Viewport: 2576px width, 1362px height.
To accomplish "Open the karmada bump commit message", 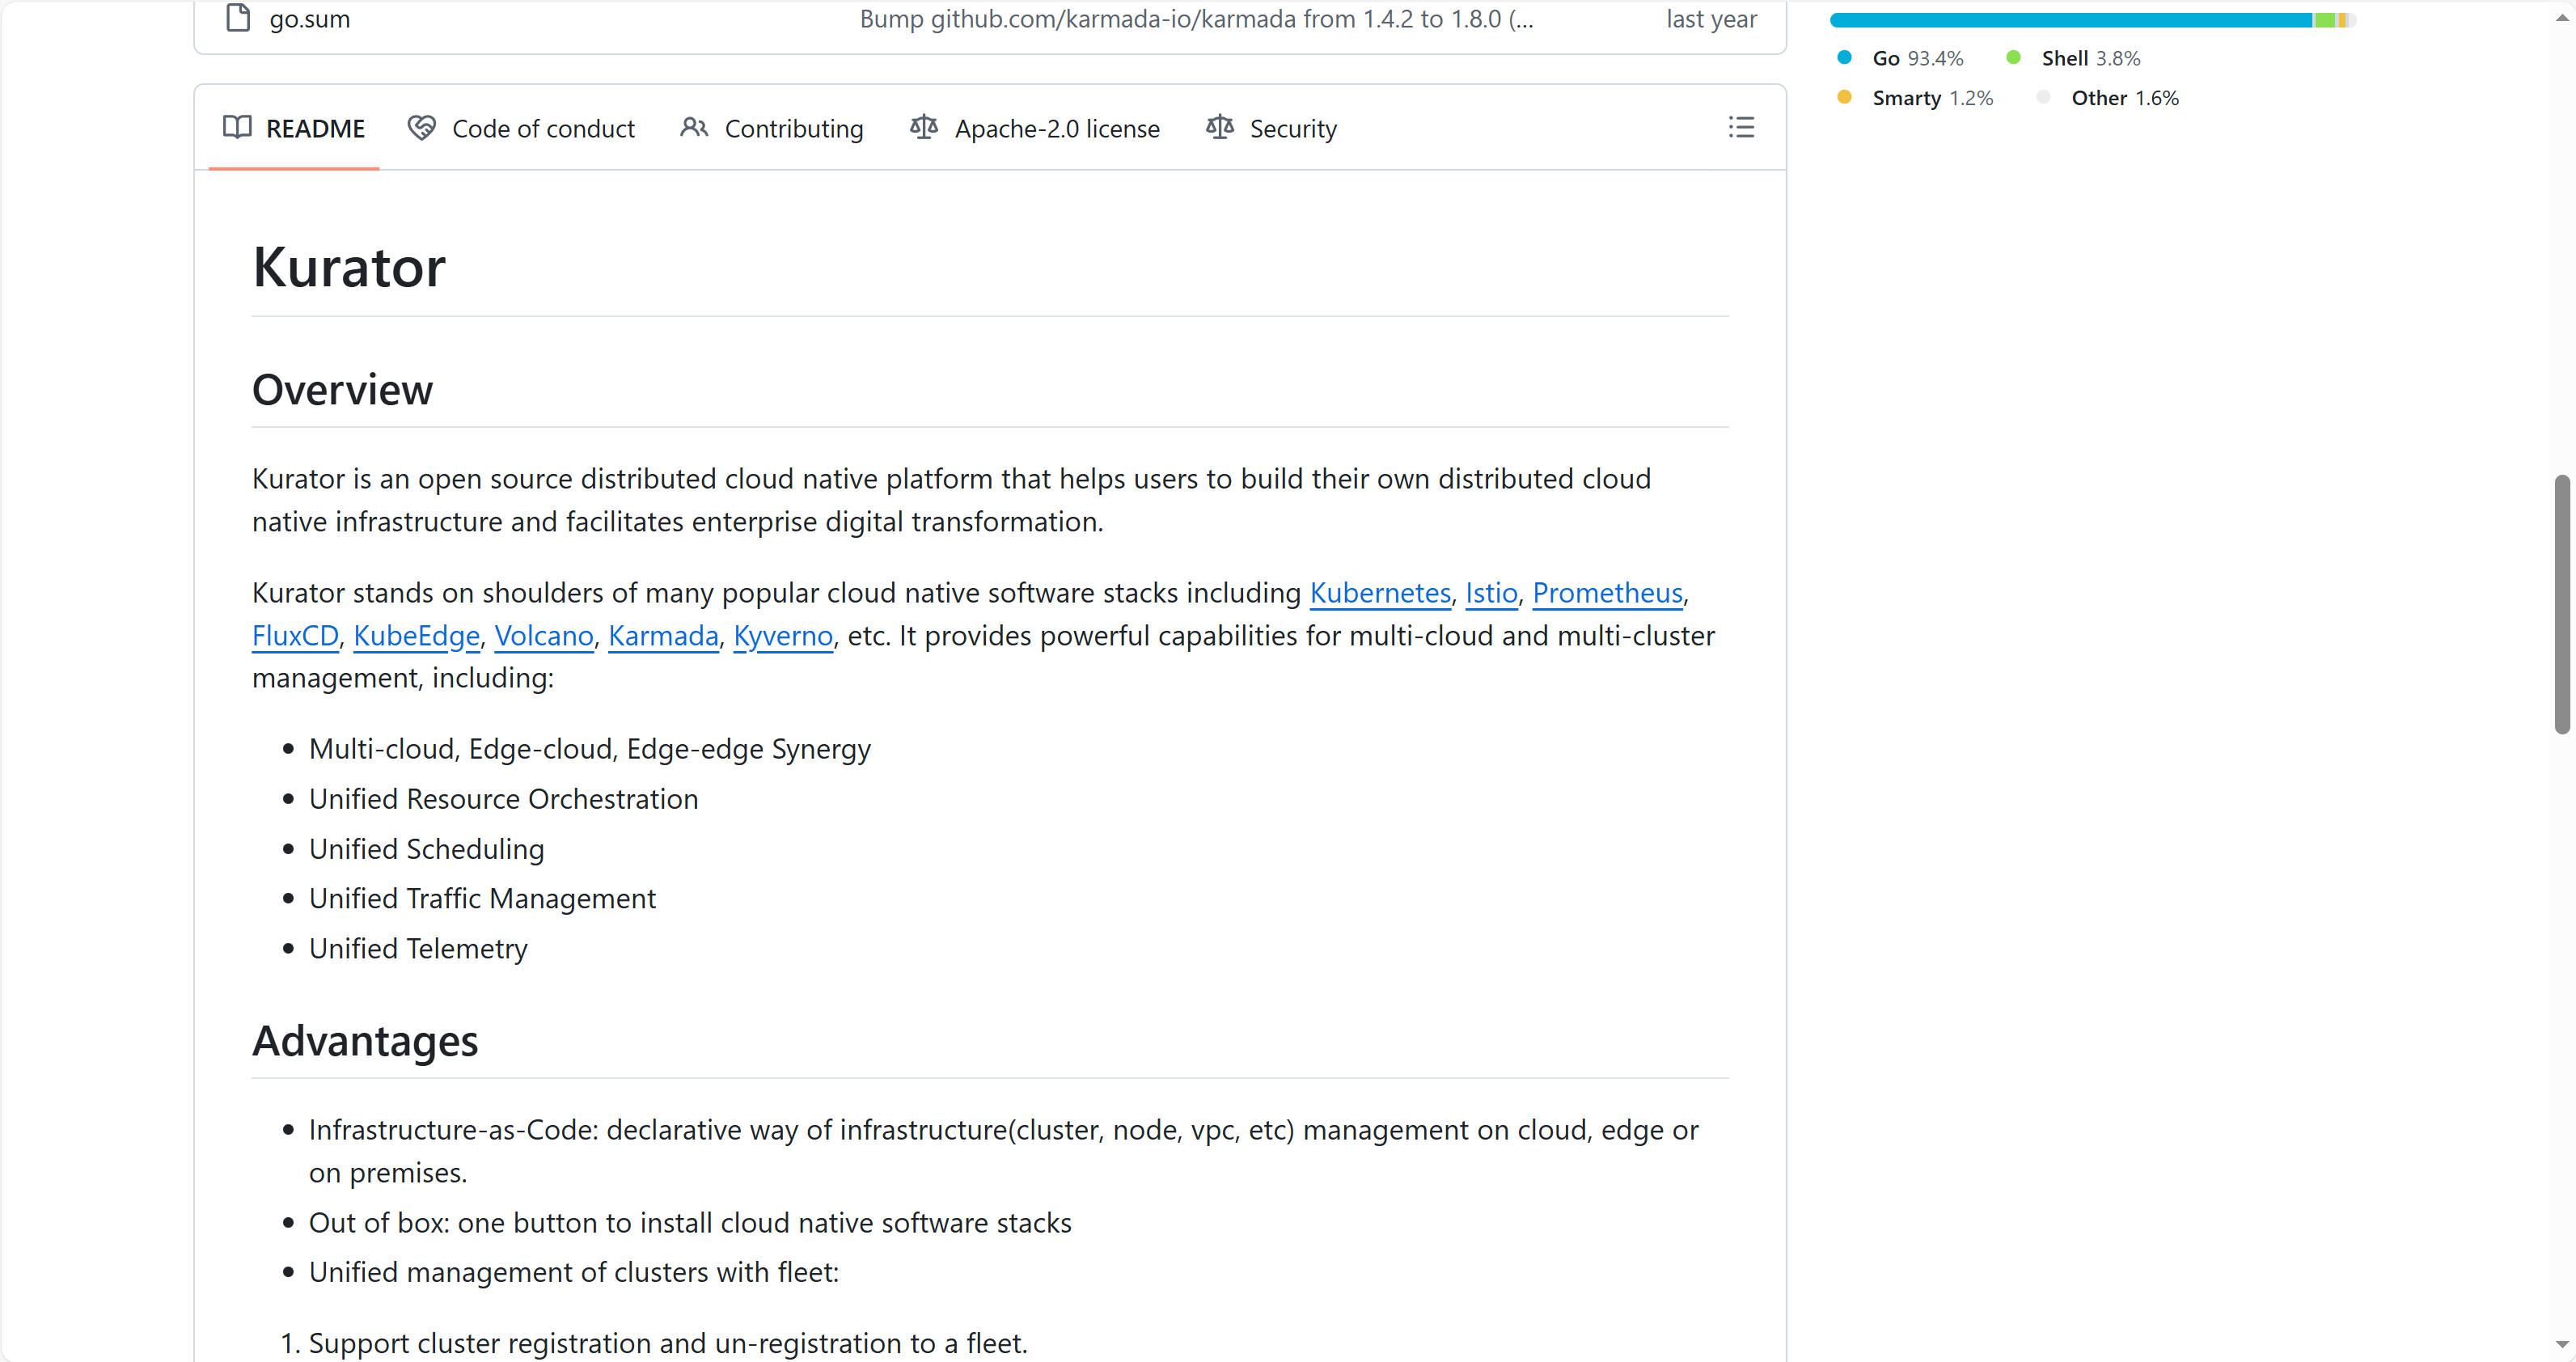I will pyautogui.click(x=1195, y=19).
